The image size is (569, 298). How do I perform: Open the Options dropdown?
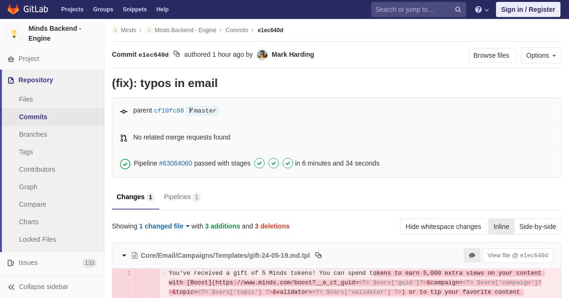click(541, 55)
